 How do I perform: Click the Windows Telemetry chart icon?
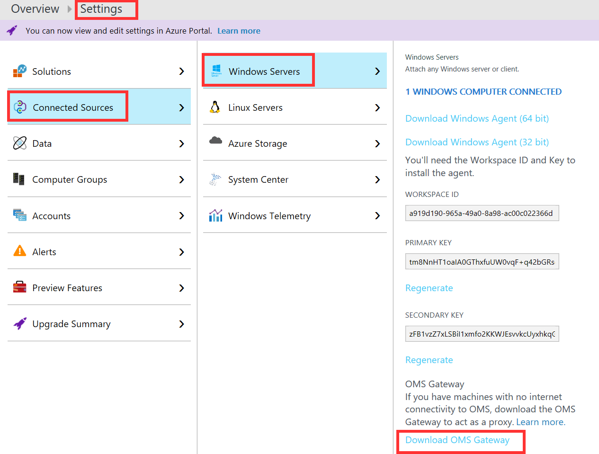tap(215, 215)
